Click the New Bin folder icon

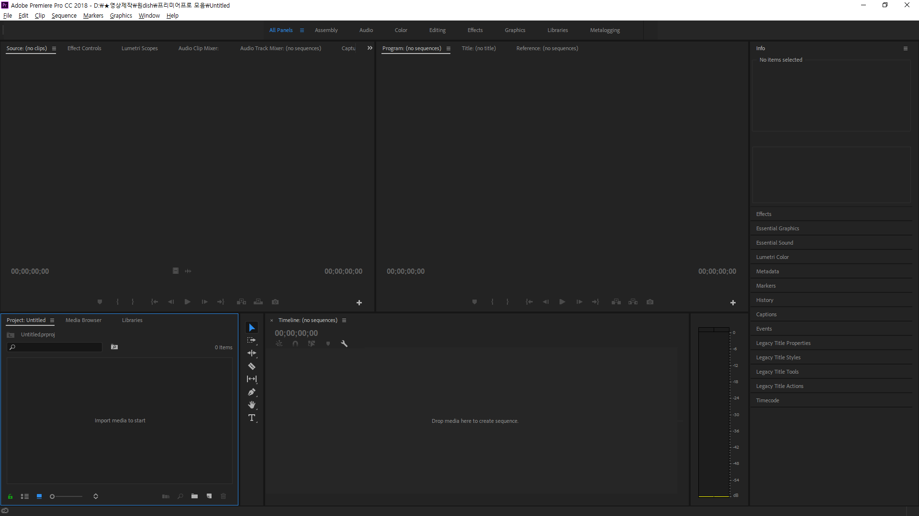(194, 496)
